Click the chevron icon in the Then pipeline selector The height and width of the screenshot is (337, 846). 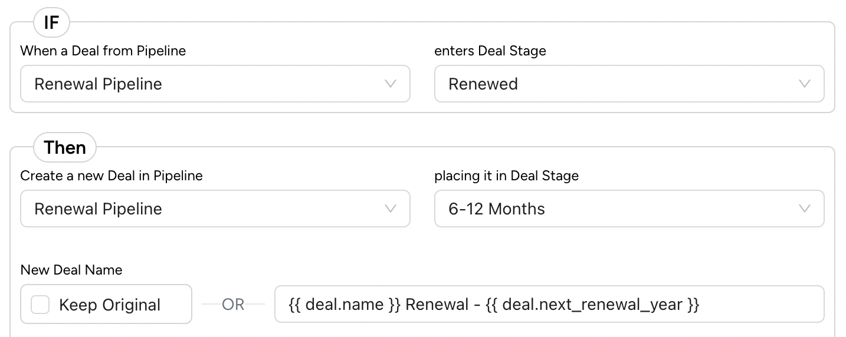tap(390, 209)
